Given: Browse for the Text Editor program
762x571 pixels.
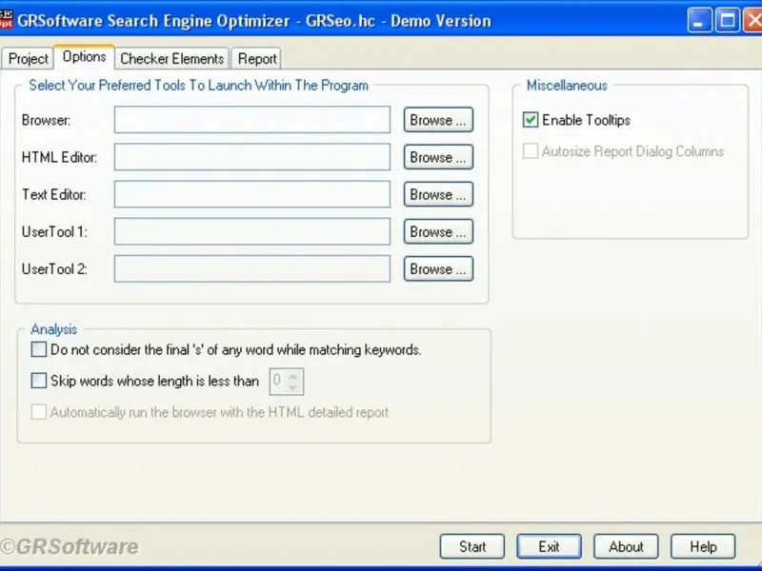Looking at the screenshot, I should [438, 194].
